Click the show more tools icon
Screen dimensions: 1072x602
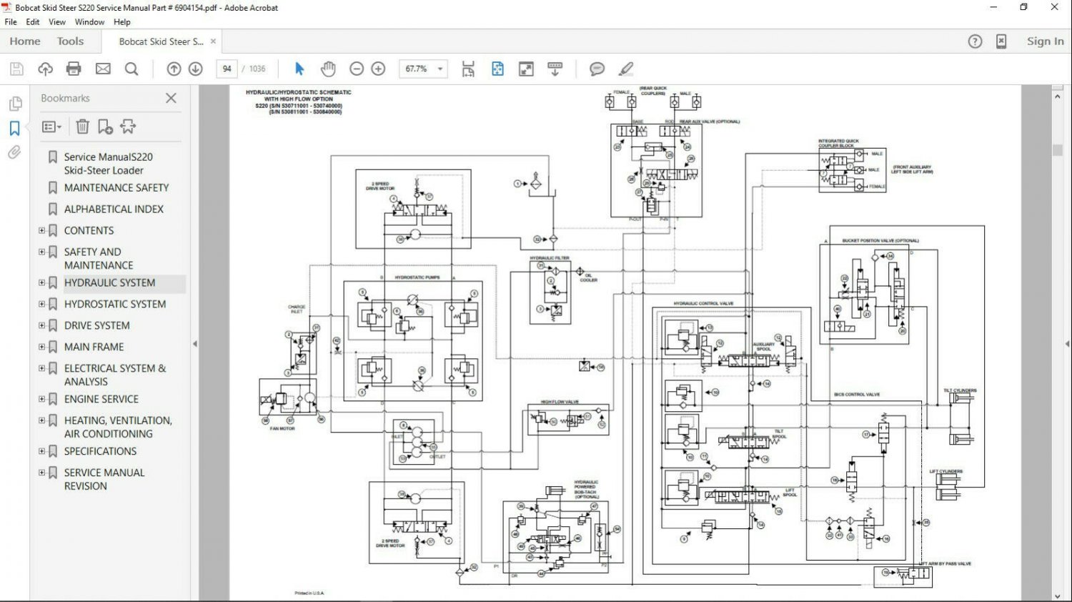[555, 69]
